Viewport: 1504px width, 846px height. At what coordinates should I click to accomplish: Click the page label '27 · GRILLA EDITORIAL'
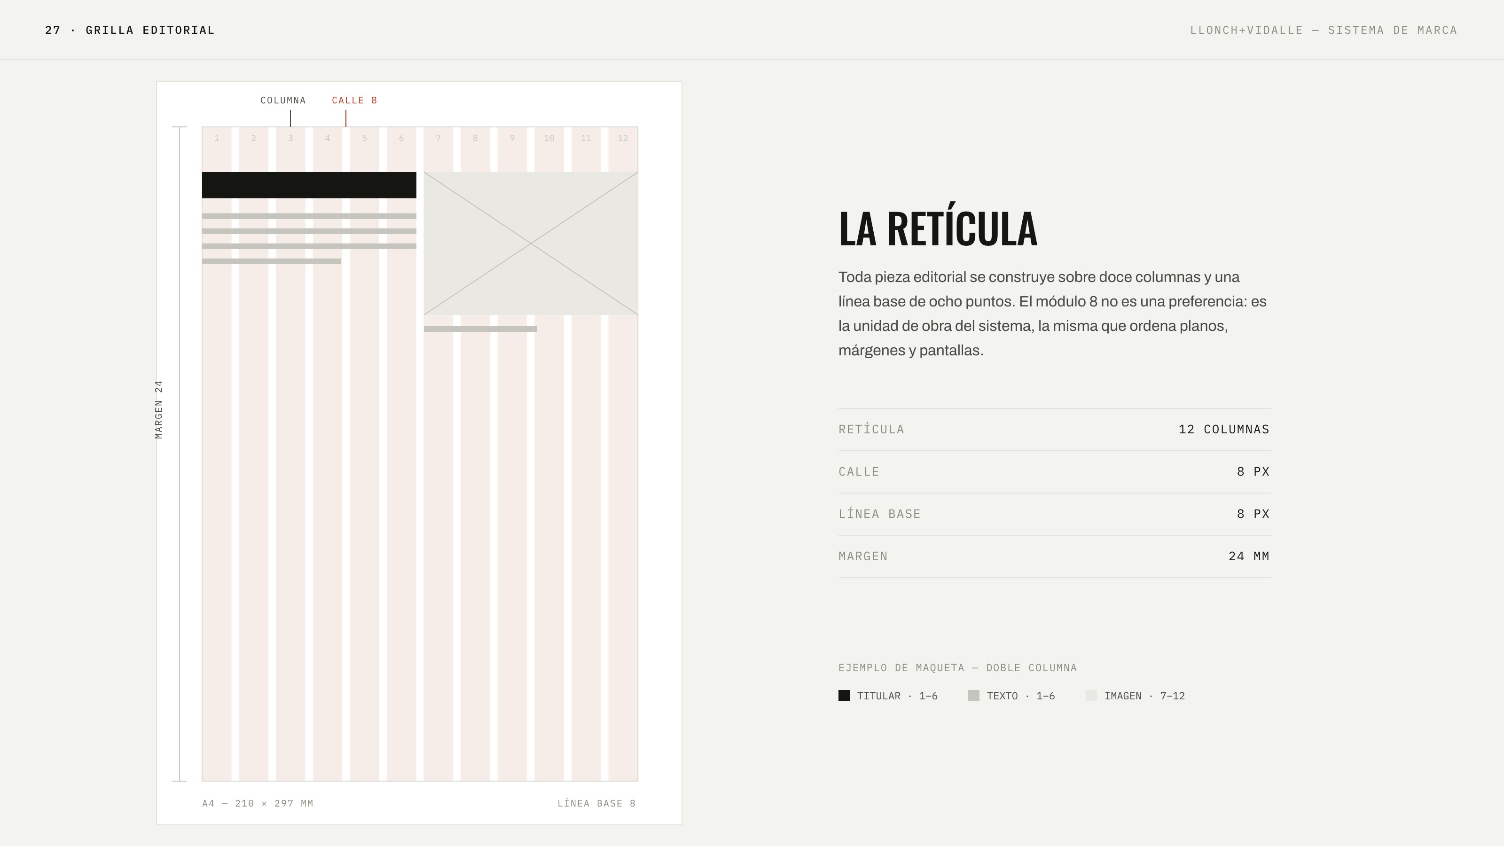[130, 30]
